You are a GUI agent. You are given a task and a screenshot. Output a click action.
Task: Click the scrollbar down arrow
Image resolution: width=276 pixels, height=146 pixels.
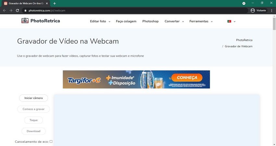[274, 144]
